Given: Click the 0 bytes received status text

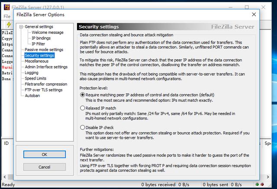Looking at the screenshot, I should point(158,185).
